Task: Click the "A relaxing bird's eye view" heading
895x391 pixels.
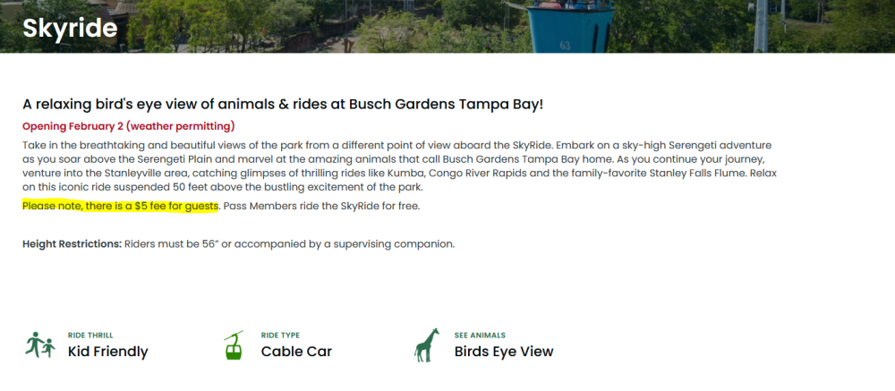Action: pyautogui.click(x=283, y=105)
